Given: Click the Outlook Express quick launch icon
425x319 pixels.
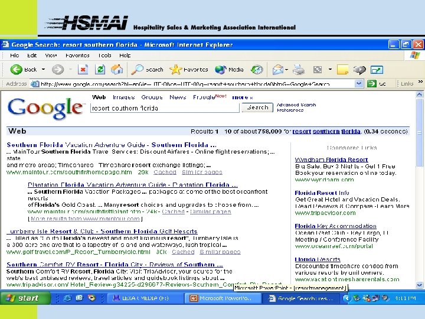Looking at the screenshot, I should click(79, 298).
